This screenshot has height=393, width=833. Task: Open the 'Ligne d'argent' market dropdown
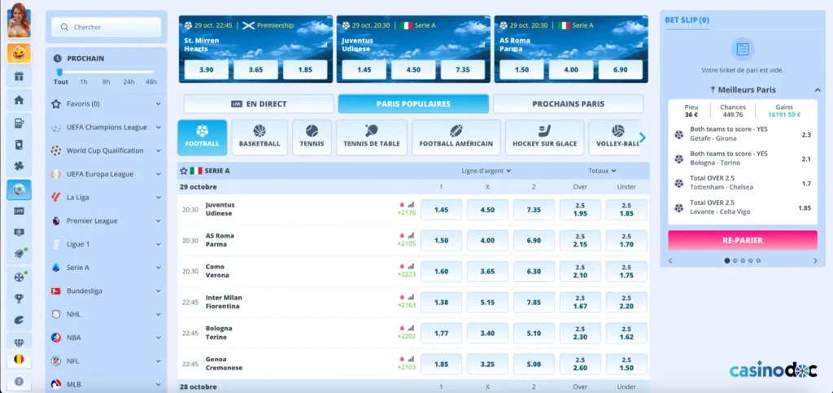[486, 171]
